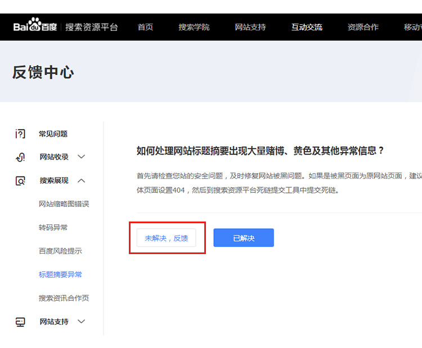
Task: Expand the 网站收录 section chevron
Action: 82,157
